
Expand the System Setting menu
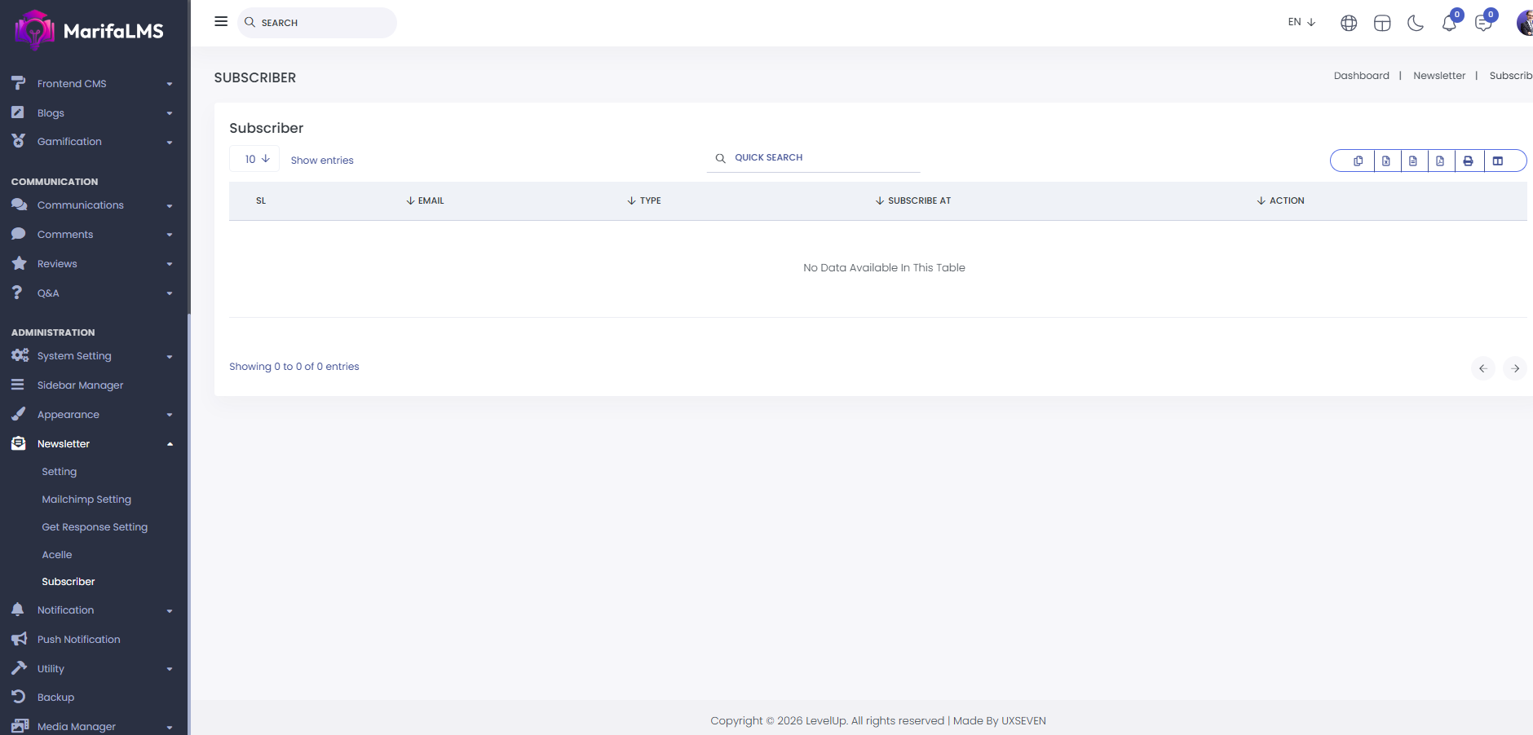click(x=74, y=356)
